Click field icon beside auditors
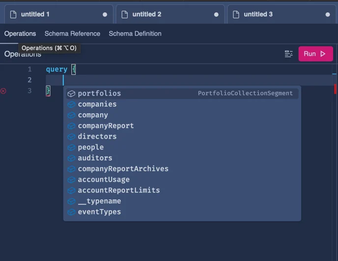This screenshot has height=261, width=338. coord(71,158)
